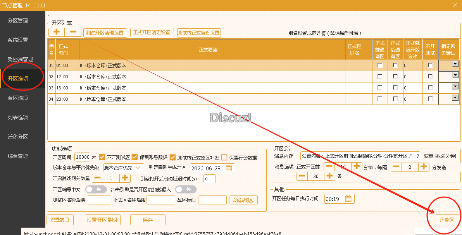Image resolution: width=462 pixels, height=235 pixels.
Task: Increase the 30 条 message count
Action: click(329, 176)
